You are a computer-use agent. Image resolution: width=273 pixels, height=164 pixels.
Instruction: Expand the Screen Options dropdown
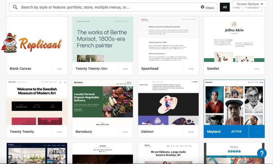click(250, 4)
